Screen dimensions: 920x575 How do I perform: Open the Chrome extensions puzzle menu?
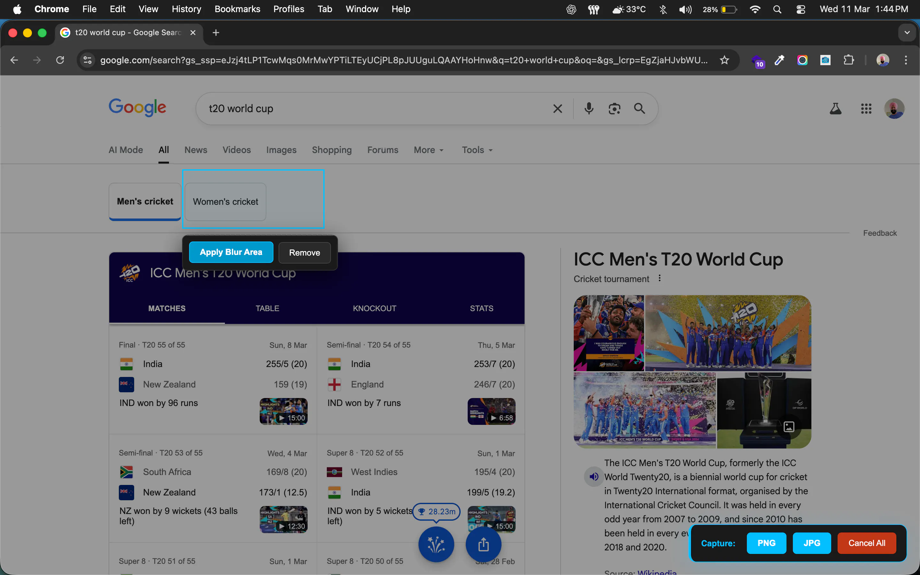point(848,60)
